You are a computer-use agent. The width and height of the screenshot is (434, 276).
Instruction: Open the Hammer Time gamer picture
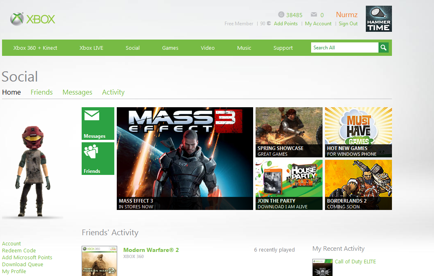(x=378, y=19)
